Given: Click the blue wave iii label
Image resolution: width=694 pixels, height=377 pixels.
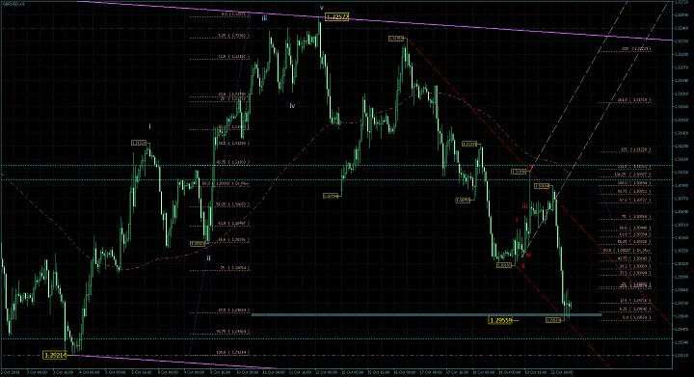Looking at the screenshot, I should [264, 18].
